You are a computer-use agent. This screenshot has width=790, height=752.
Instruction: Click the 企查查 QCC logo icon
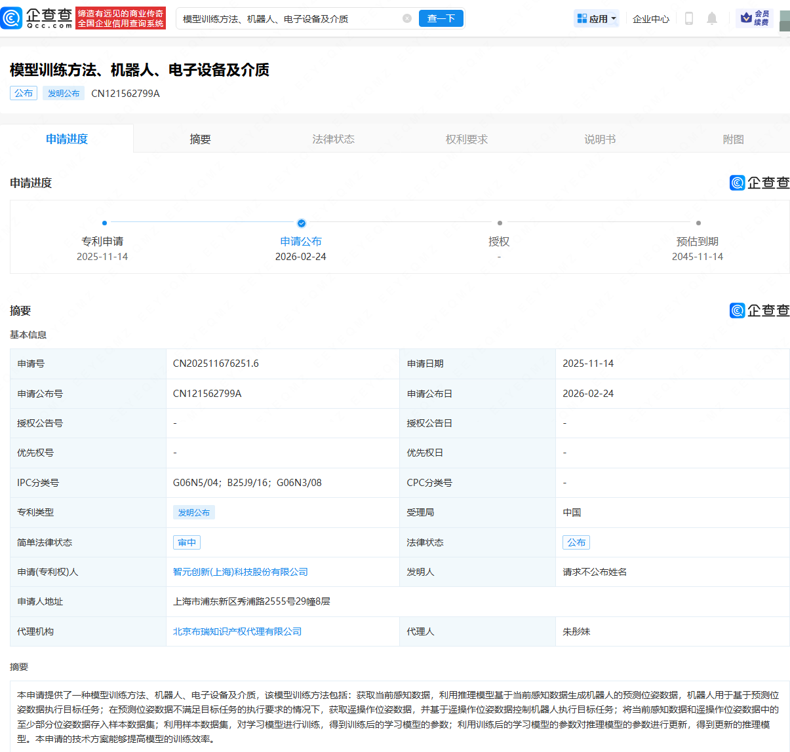(x=11, y=18)
